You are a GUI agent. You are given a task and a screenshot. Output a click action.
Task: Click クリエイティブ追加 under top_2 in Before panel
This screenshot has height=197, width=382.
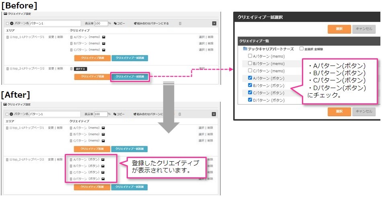click(x=92, y=76)
